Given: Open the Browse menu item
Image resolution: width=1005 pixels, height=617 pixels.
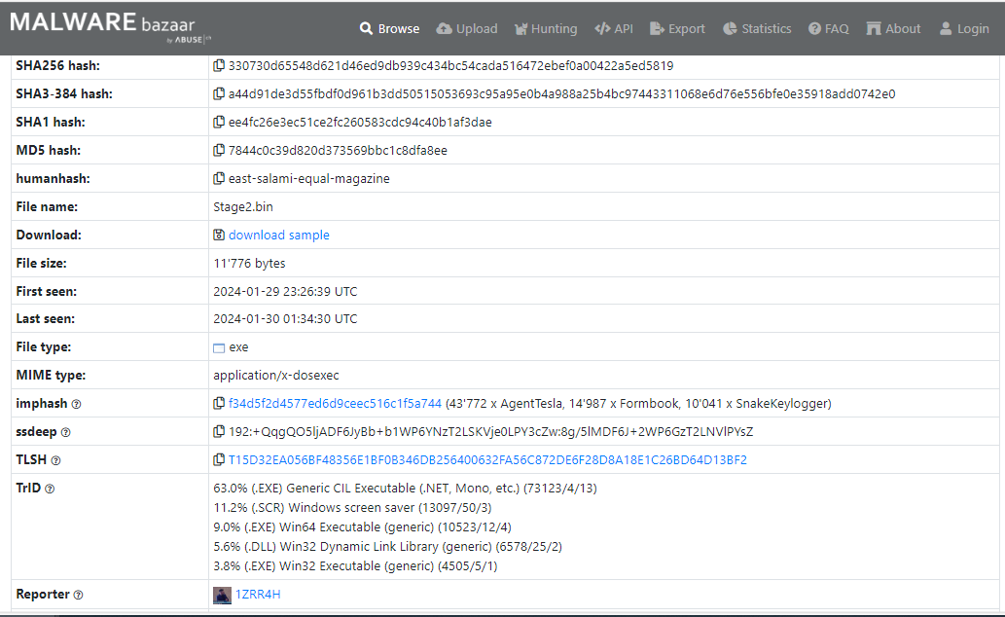Looking at the screenshot, I should point(389,29).
